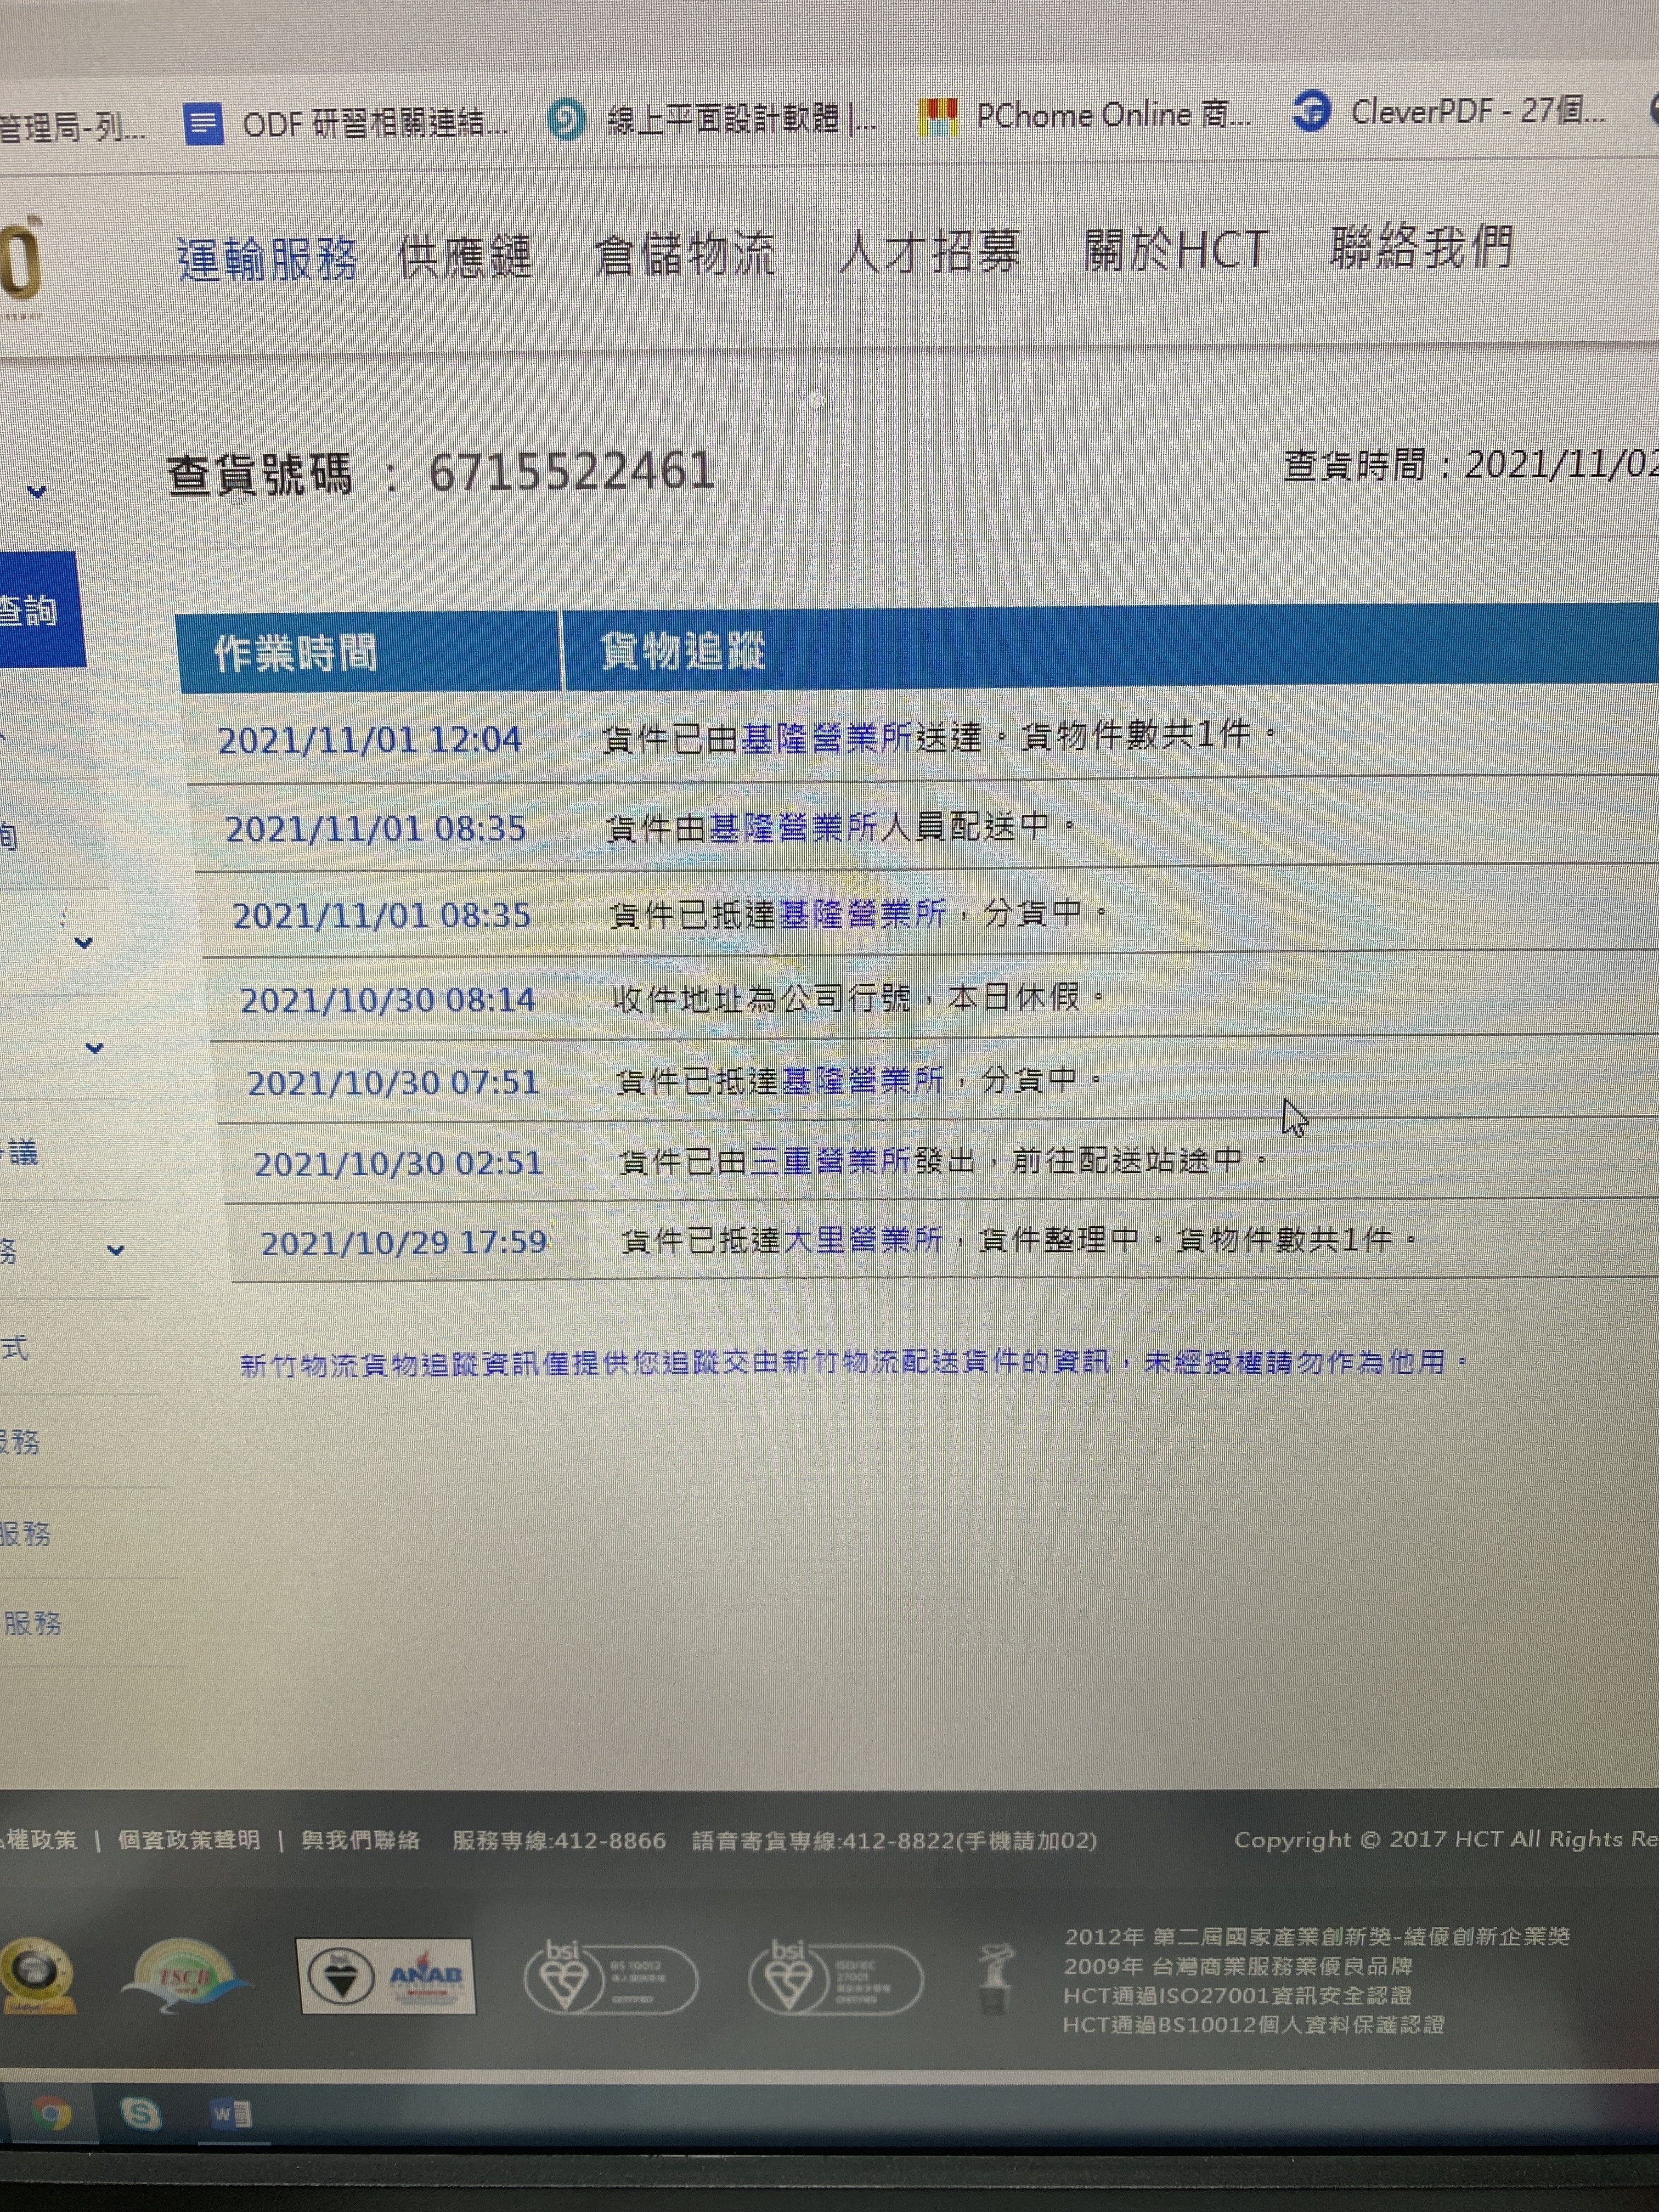The width and height of the screenshot is (1659, 2212).
Task: Open the PChome Online bookmark icon
Action: tap(937, 118)
